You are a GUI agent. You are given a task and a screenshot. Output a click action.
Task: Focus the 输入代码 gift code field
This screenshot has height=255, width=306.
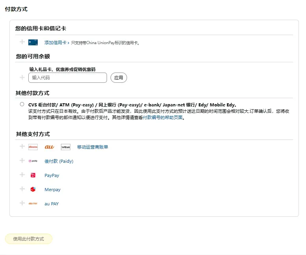pyautogui.click(x=68, y=78)
